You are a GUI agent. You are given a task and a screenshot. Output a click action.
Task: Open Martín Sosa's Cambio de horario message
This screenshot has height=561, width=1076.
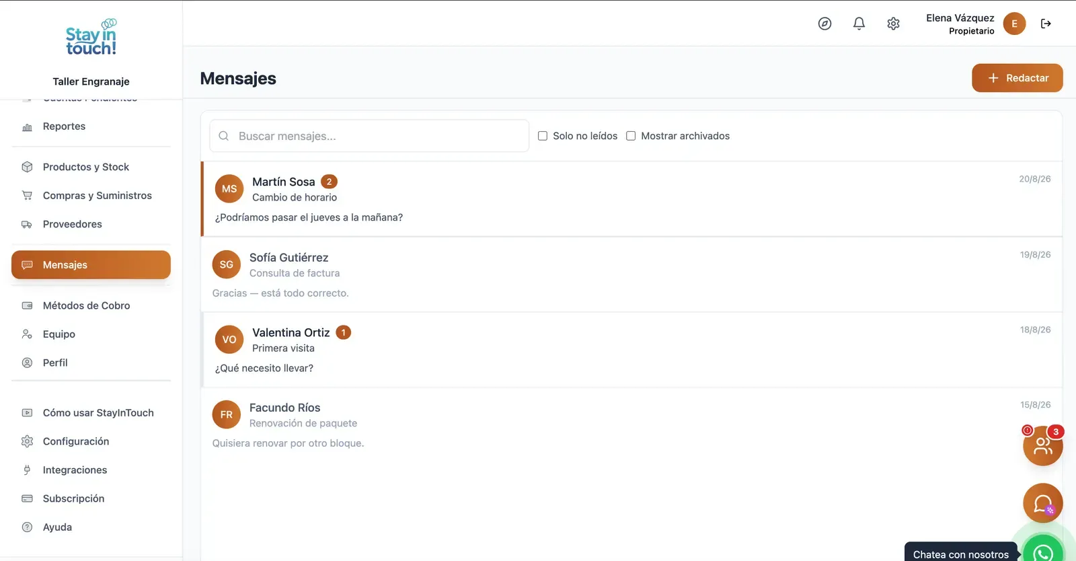631,199
